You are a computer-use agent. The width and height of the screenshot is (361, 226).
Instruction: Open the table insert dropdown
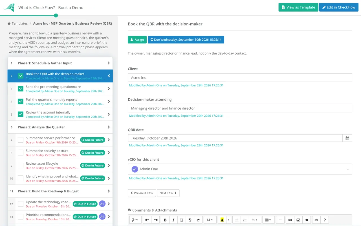[x=268, y=220]
